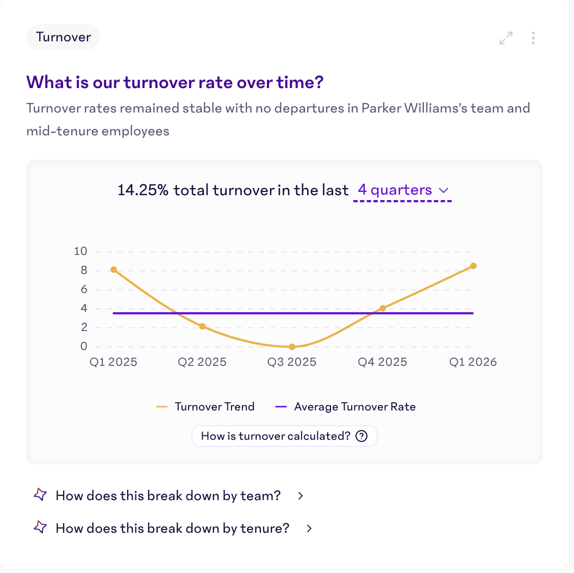This screenshot has width=574, height=573.
Task: Expand the tenure breakdown via its chevron
Action: (308, 528)
